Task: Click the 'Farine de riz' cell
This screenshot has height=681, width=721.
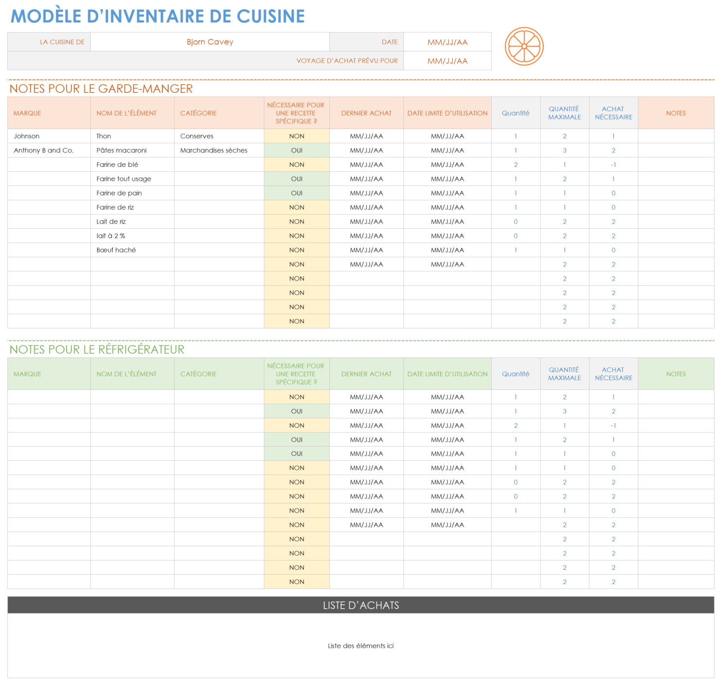Action: [x=132, y=207]
